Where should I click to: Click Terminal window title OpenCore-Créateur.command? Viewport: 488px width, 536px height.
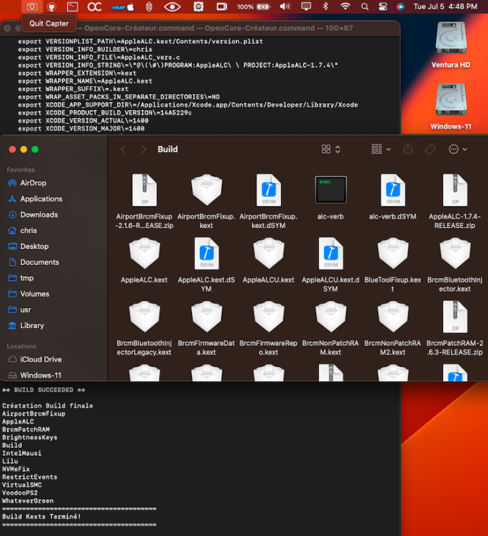(218, 28)
